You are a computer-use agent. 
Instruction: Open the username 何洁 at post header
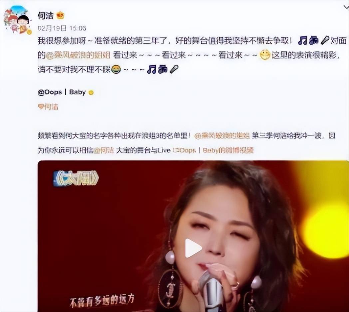coord(46,16)
